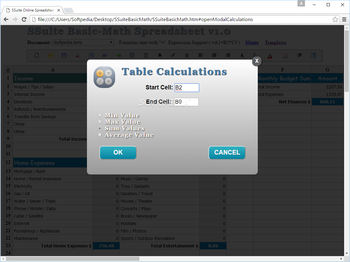
Task: Click the cell background color grid icon
Action: click(x=285, y=56)
